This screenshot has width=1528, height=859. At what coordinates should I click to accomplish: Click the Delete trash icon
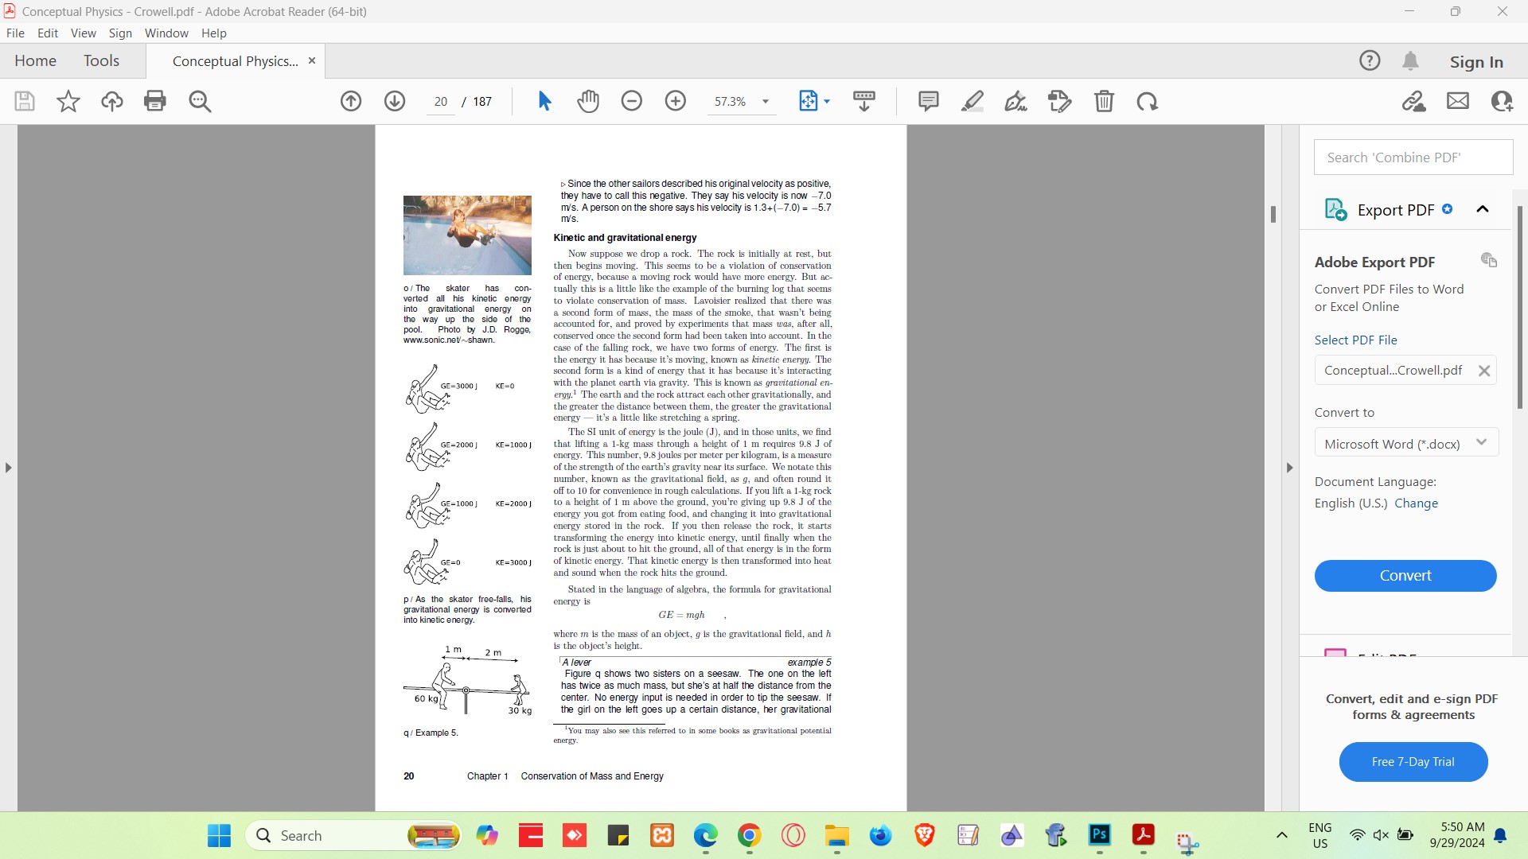click(x=1104, y=101)
